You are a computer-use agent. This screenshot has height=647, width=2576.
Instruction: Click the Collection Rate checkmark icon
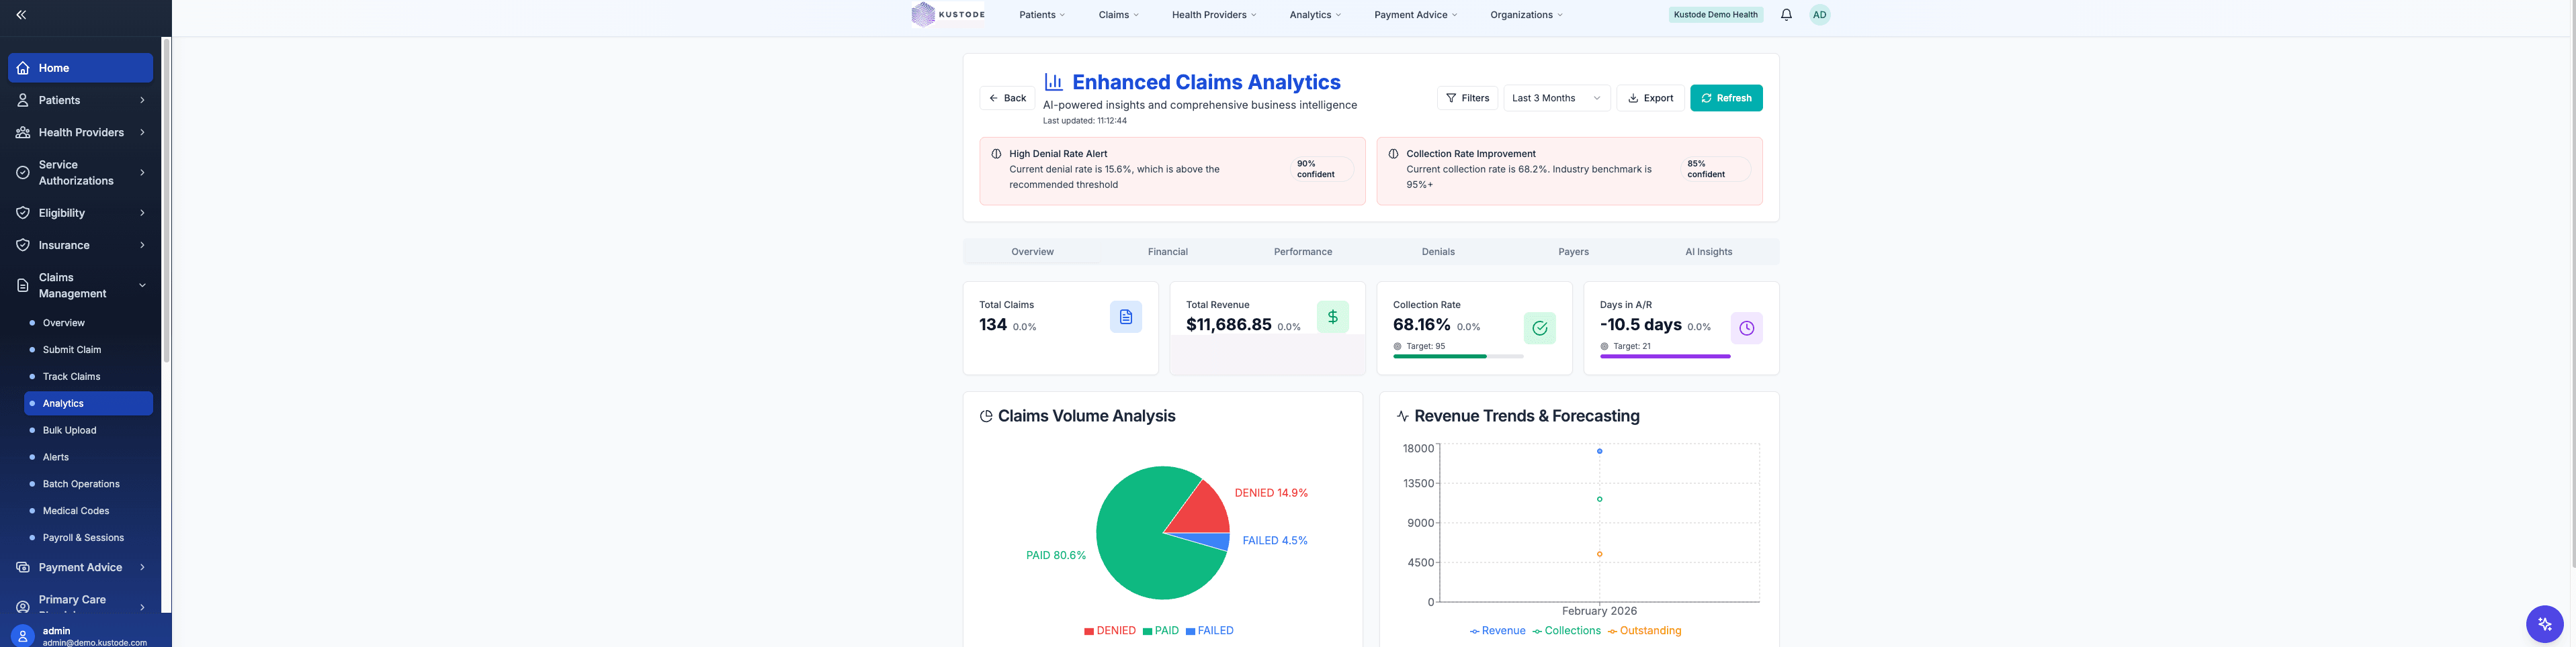[x=1540, y=328]
